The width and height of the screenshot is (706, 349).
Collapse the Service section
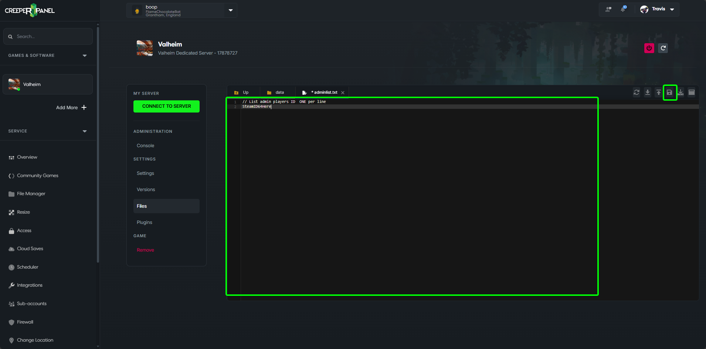pos(85,131)
